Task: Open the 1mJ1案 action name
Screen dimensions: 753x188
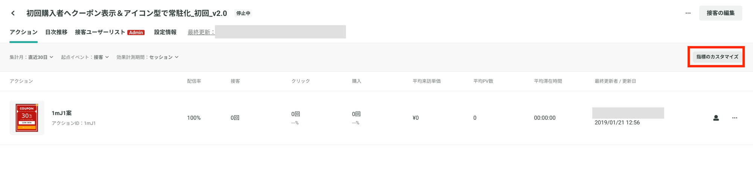Action: tap(62, 113)
